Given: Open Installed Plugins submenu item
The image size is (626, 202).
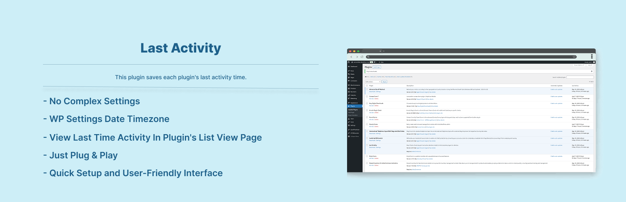Looking at the screenshot, I should 353,109.
